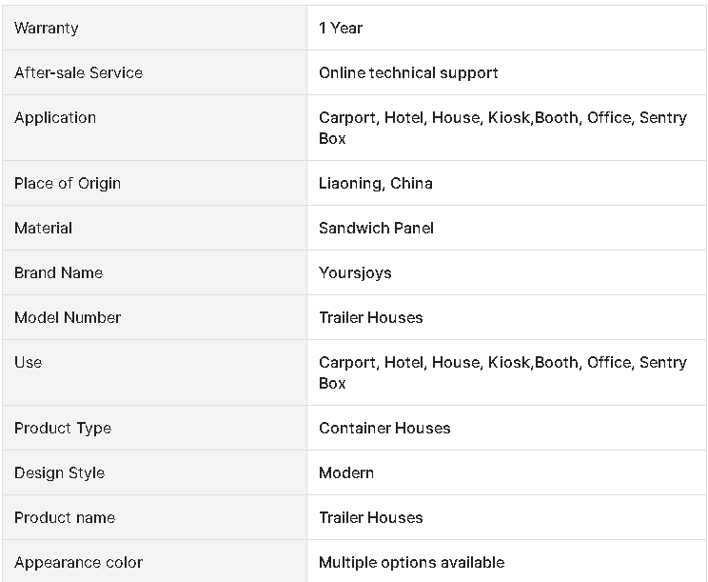708x582 pixels.
Task: Click the Model Number's "Trailer Houses" value
Action: pyautogui.click(x=371, y=317)
